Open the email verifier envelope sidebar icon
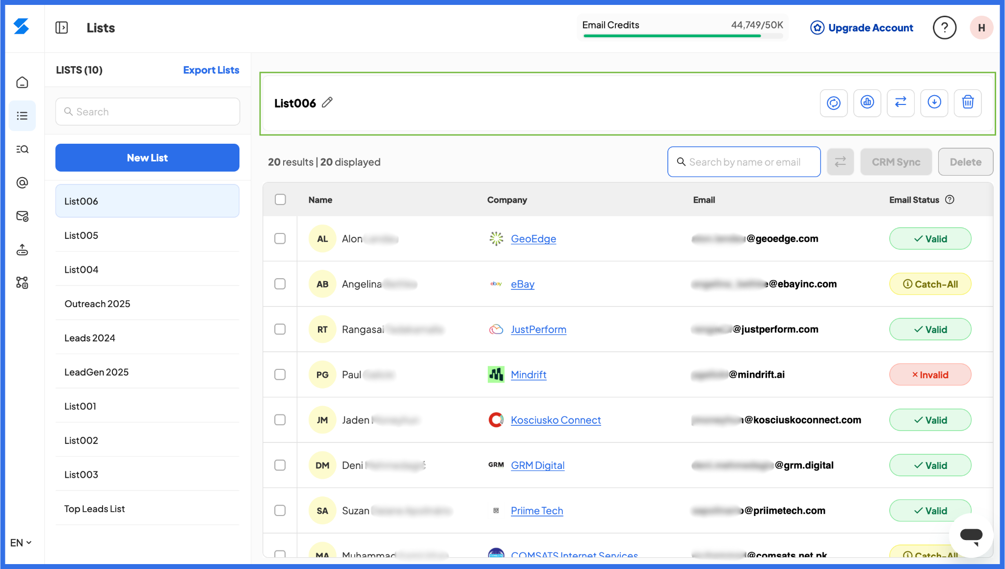This screenshot has width=1005, height=569. pyautogui.click(x=22, y=216)
